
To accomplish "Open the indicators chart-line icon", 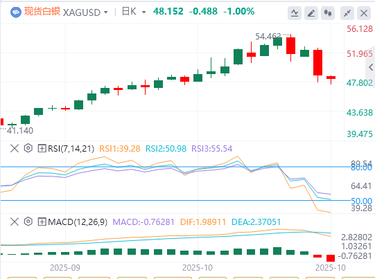I will point(295,13).
